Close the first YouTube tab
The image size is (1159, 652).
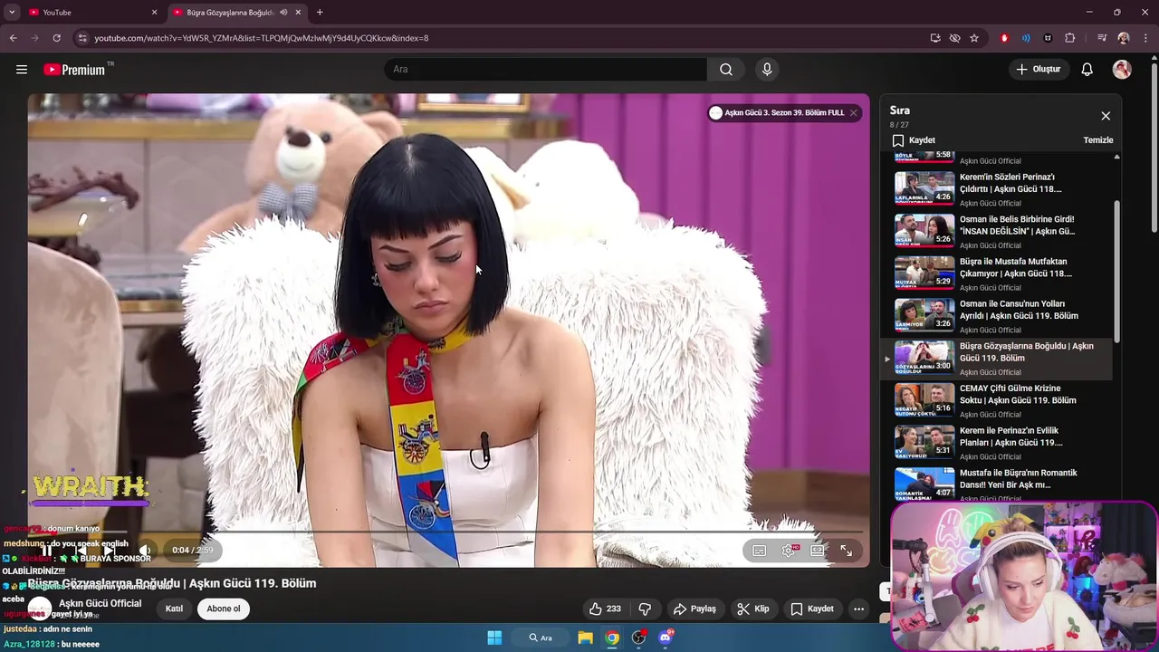154,13
